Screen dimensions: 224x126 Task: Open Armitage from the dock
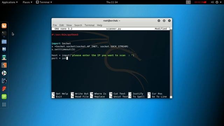4,57
